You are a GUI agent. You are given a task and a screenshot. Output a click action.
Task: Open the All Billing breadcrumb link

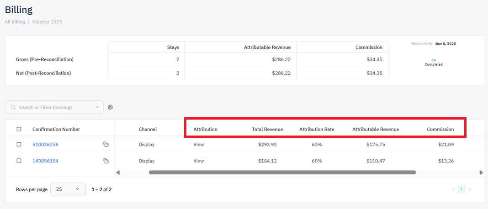click(x=15, y=22)
